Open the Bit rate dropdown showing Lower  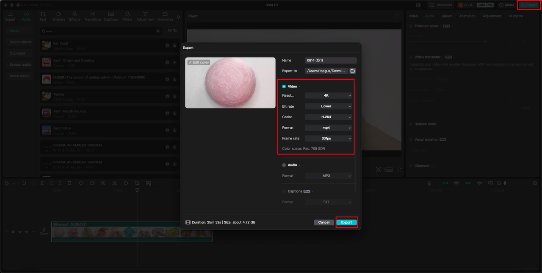point(329,106)
